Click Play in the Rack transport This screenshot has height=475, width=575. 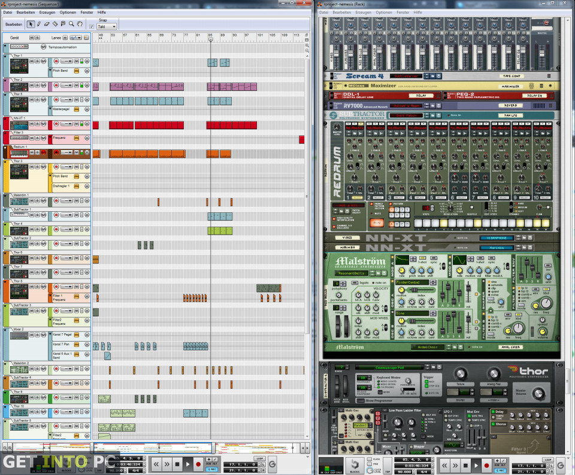476,465
